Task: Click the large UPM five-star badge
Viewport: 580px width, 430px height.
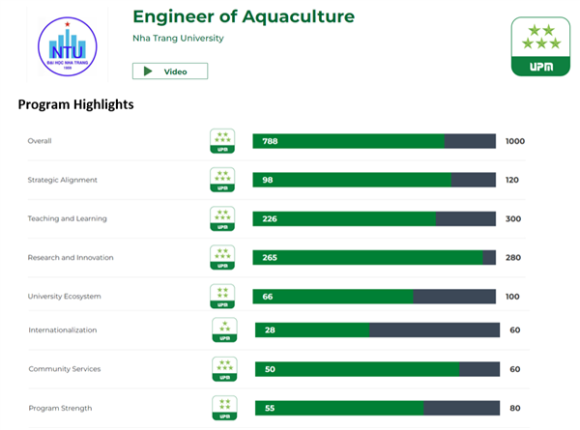Action: (537, 47)
